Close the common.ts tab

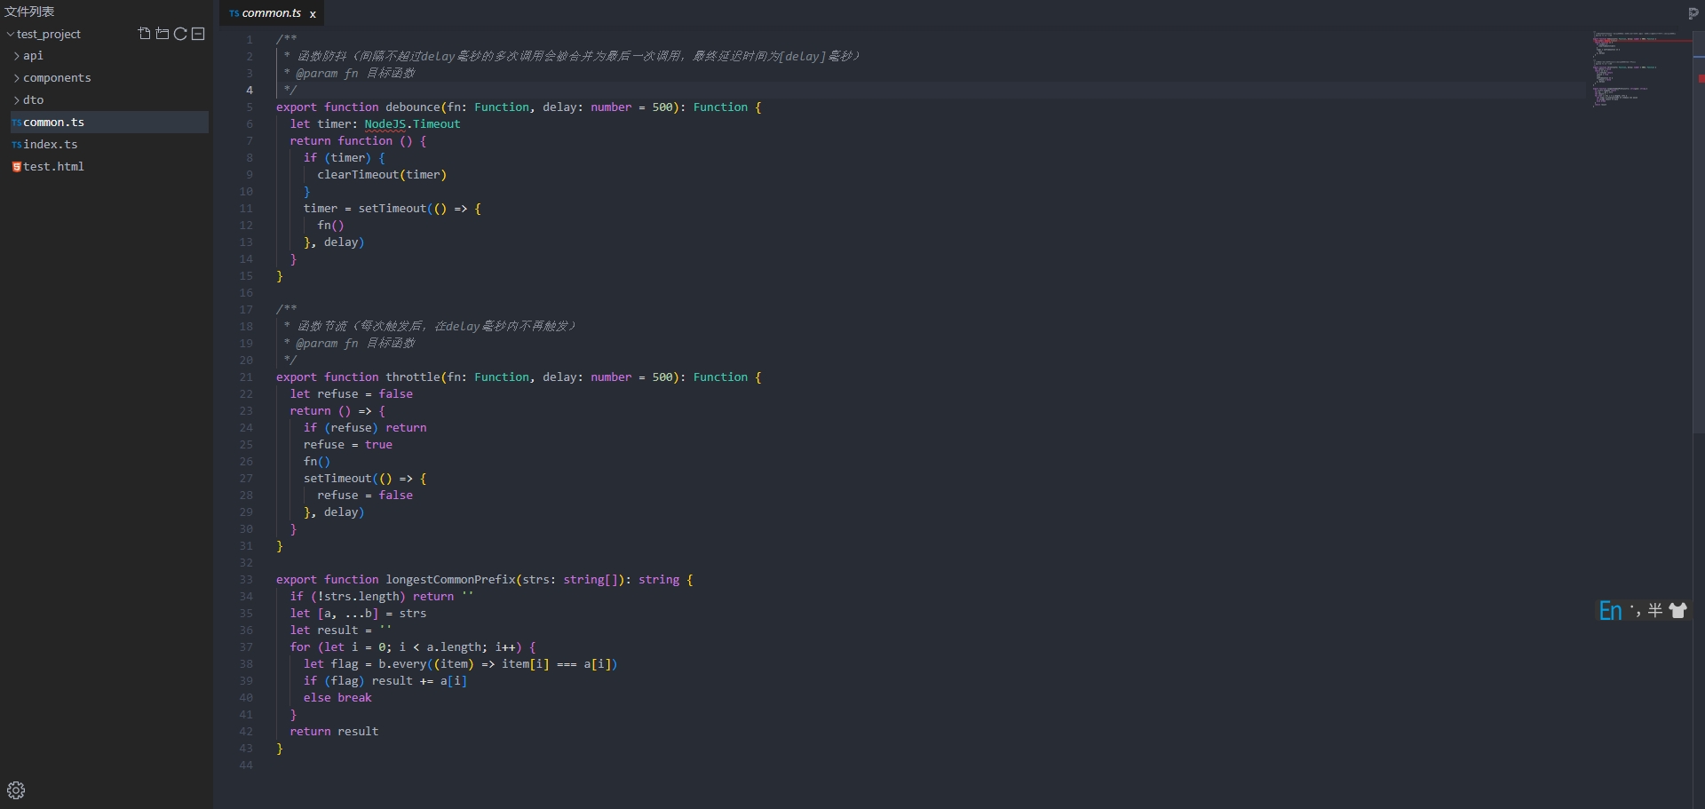point(313,14)
